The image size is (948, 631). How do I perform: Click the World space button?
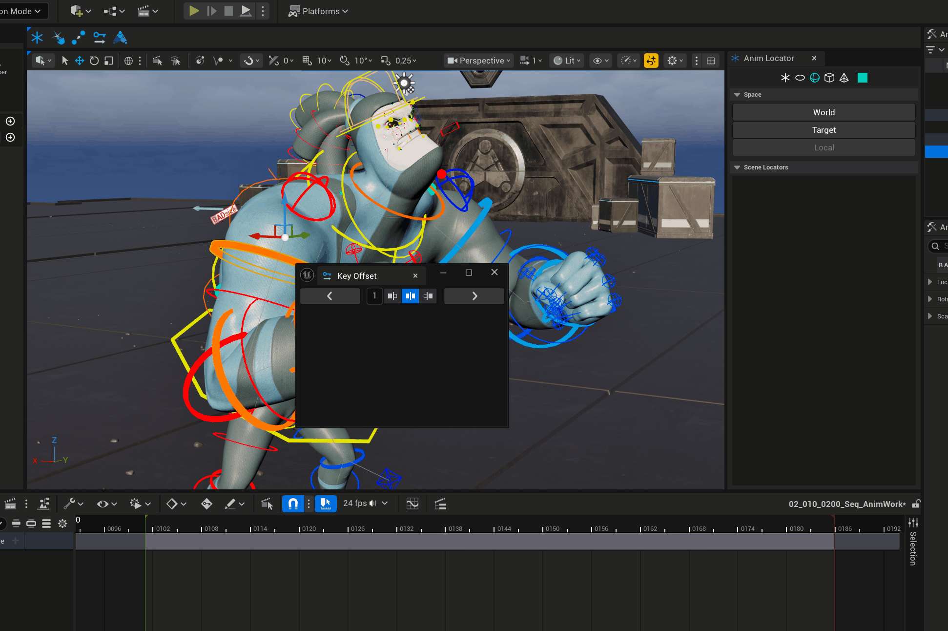[824, 112]
